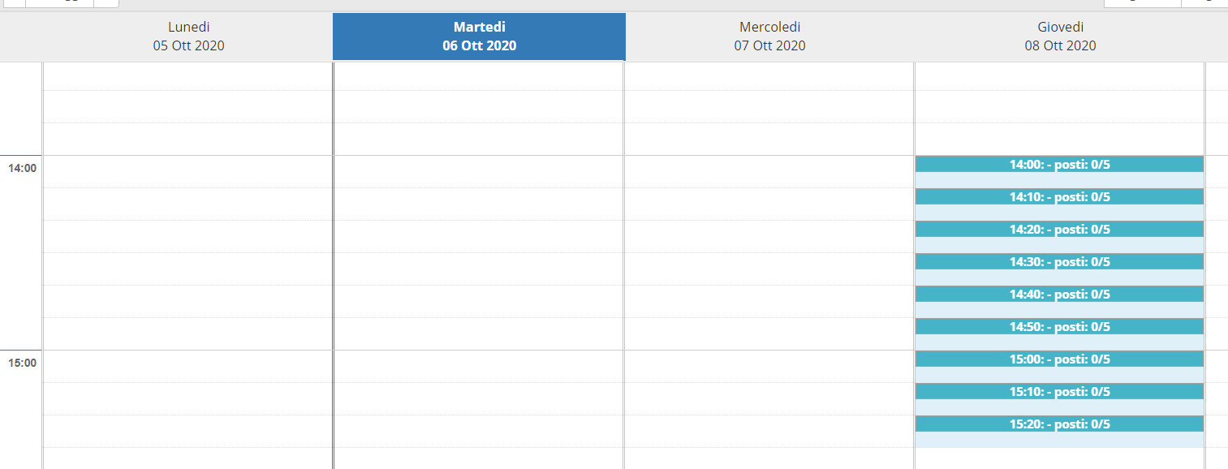The image size is (1228, 469).
Task: Open the 14:50 time slot
Action: click(1059, 326)
